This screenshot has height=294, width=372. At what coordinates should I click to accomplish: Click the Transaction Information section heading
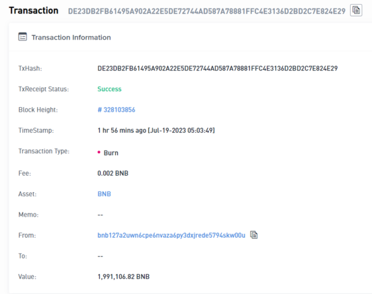[71, 38]
